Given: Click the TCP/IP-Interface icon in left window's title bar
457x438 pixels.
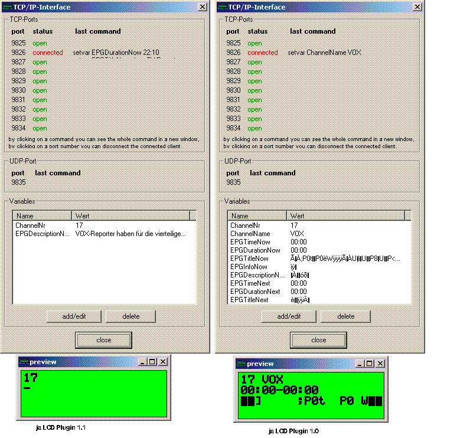Looking at the screenshot, I should click(7, 7).
